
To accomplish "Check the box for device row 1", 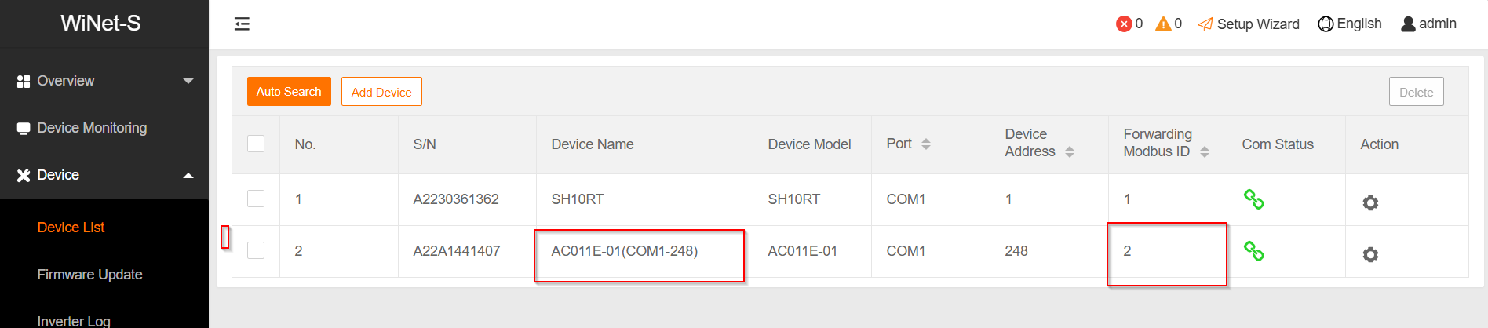I will point(256,199).
